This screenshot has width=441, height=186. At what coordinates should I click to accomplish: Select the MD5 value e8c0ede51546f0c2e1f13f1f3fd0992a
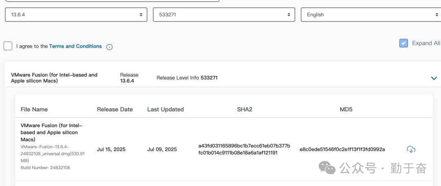[x=342, y=149]
